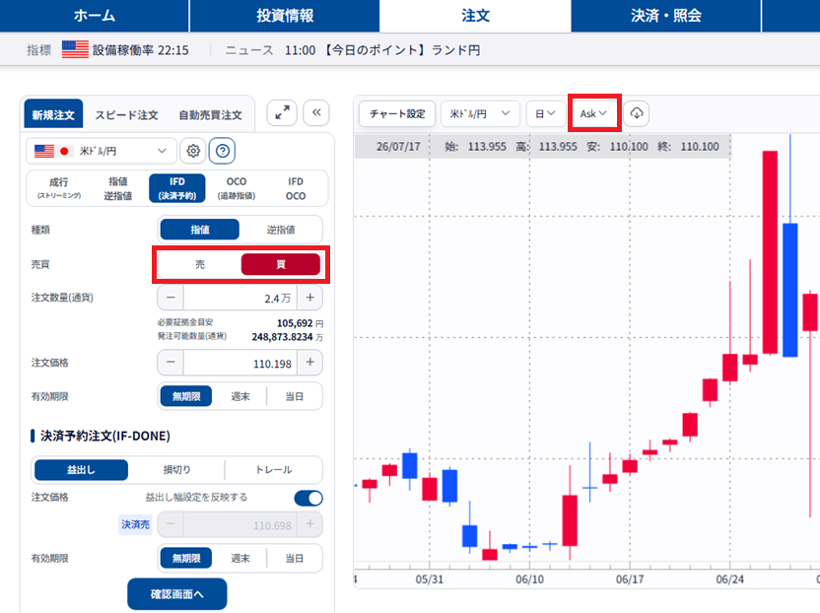Screen dimensions: 820x613
Task: Toggle the 益出し幅設定を反映する switch
Action: (x=308, y=498)
